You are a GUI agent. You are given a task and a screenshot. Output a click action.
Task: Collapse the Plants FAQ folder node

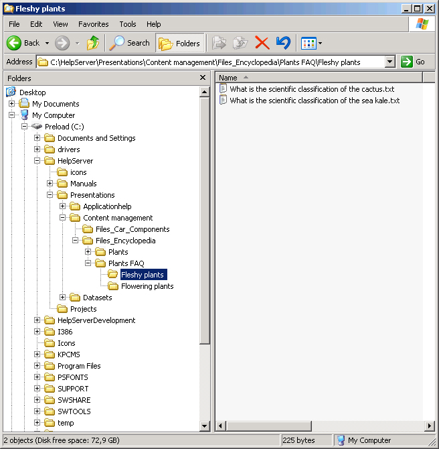point(88,263)
